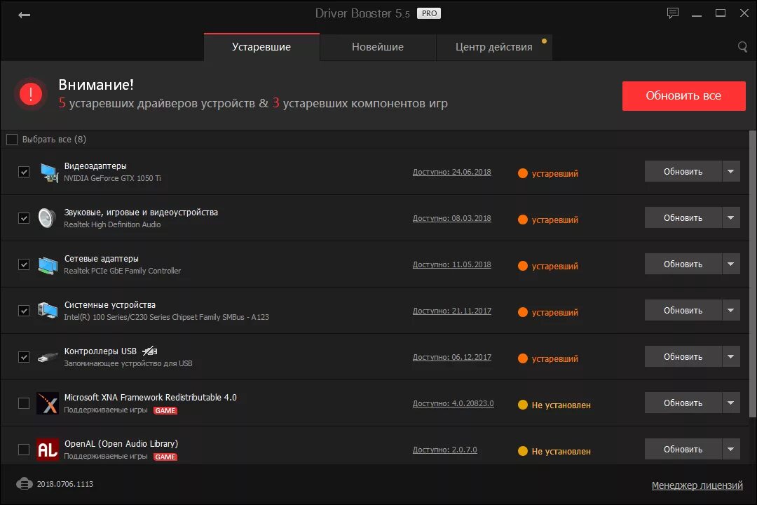Expand dropdown arrow for OpenAL update
This screenshot has width=757, height=505.
731,450
